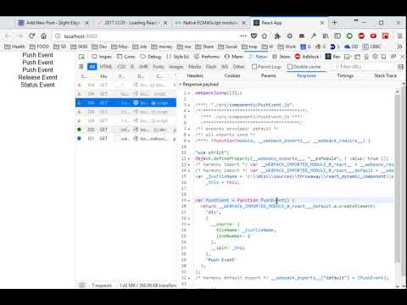The height and width of the screenshot is (305, 407).
Task: Switch to the Stack Trace tab
Action: [385, 75]
